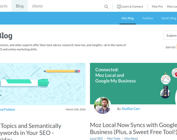The height and width of the screenshot is (140, 177).
Task: Open the About nav item
Action: click(x=37, y=6)
